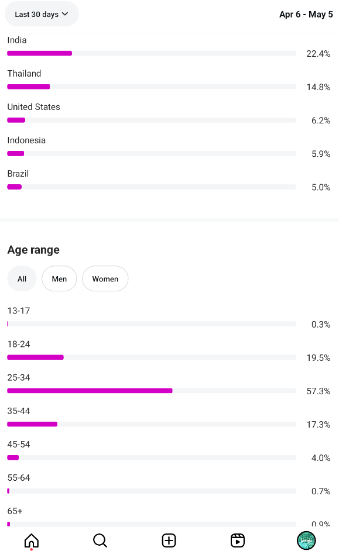Tap the United States country label
The image size is (339, 551).
[34, 107]
